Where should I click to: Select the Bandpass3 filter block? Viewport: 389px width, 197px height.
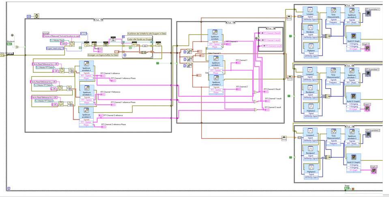310,154
